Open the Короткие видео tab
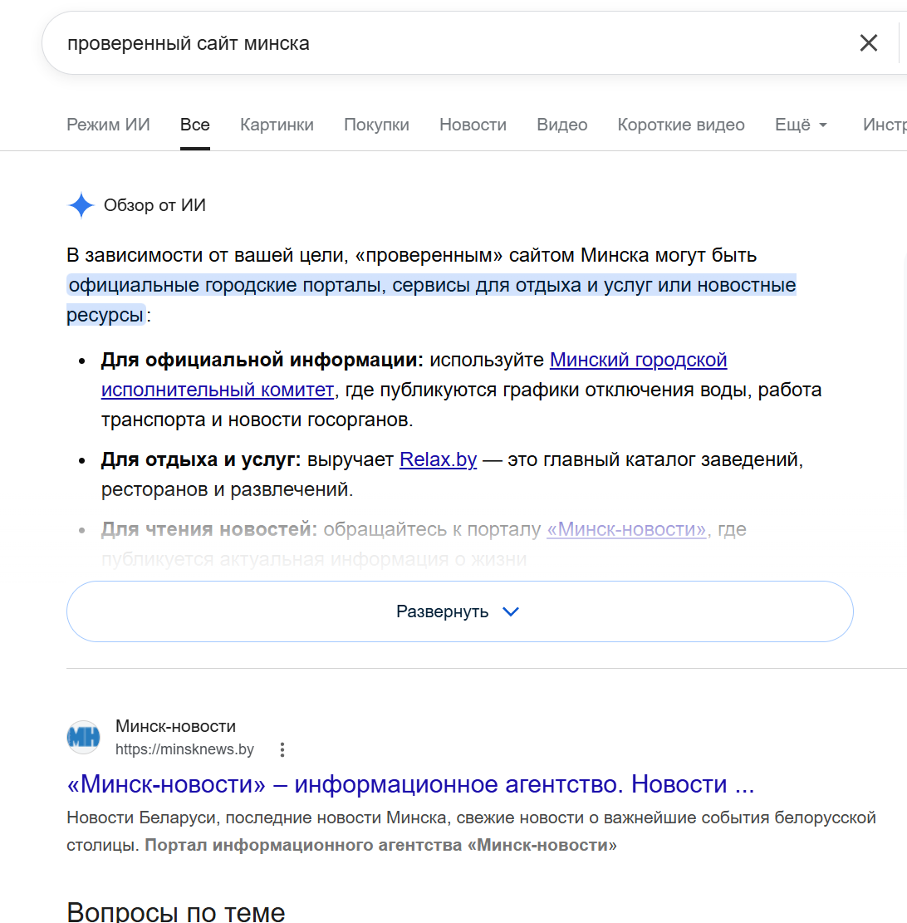 [681, 125]
